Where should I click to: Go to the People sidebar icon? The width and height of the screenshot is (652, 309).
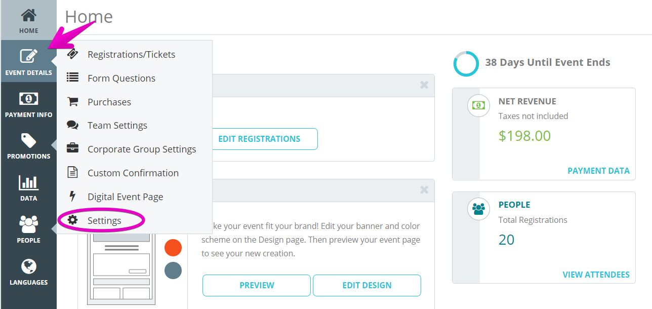28,224
